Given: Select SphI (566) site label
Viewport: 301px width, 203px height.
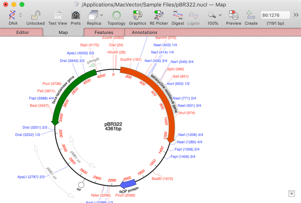Looking at the screenshot, I should point(176,69).
